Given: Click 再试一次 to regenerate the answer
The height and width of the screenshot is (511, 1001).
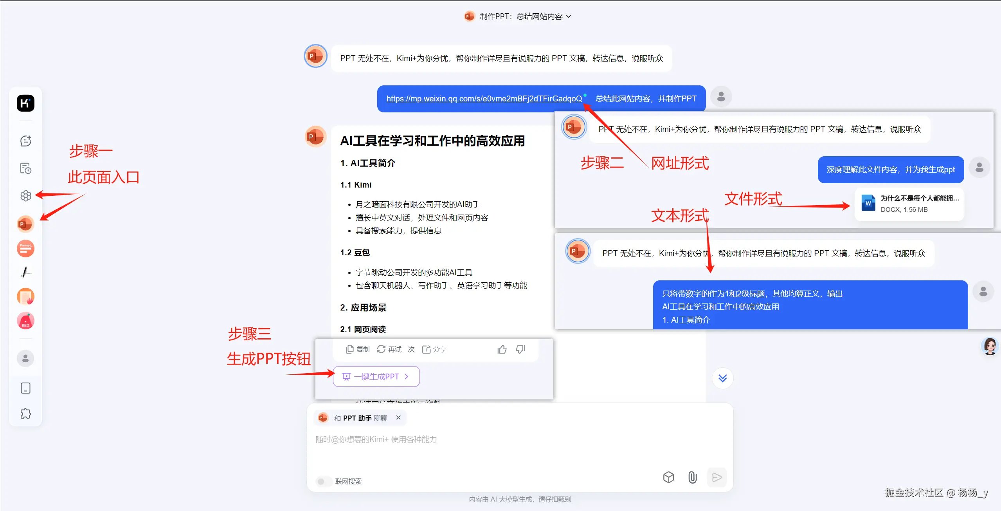Looking at the screenshot, I should (x=396, y=349).
